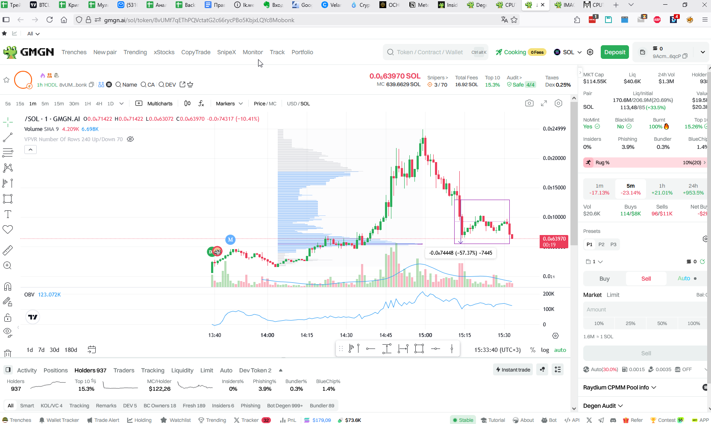Image resolution: width=711 pixels, height=424 pixels.
Task: Open the All filter dropdown
Action: pos(33,34)
